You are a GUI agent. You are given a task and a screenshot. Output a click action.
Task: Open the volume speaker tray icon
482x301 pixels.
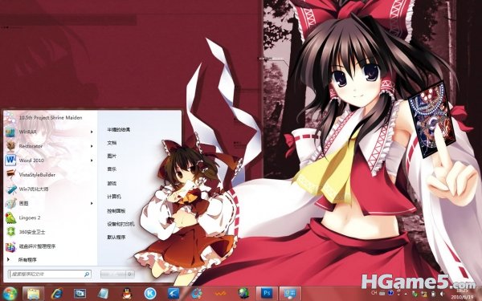coord(442,294)
